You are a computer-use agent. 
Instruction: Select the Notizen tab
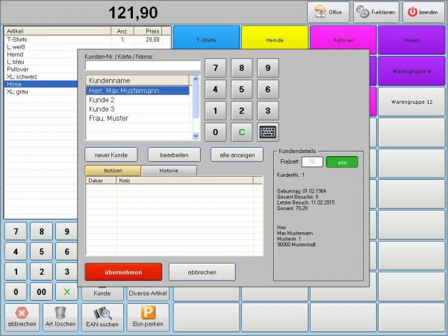113,171
